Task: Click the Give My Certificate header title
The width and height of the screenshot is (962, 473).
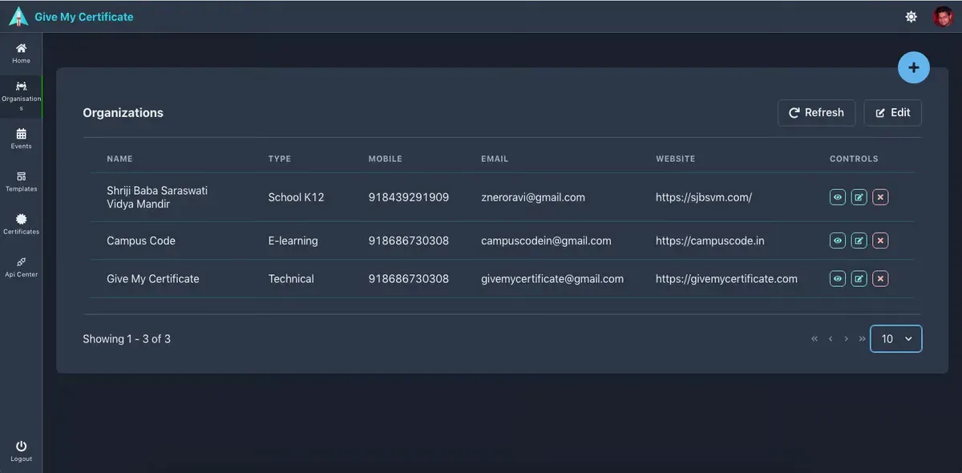Action: (84, 17)
